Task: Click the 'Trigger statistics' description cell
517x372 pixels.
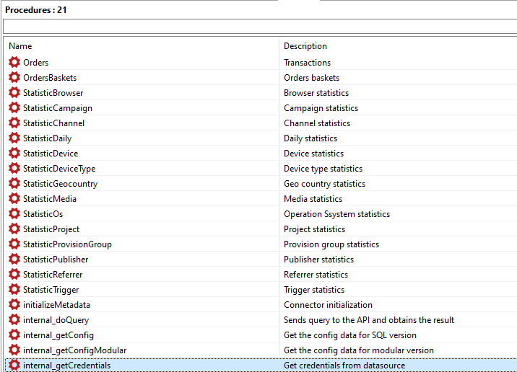Action: pyautogui.click(x=314, y=290)
